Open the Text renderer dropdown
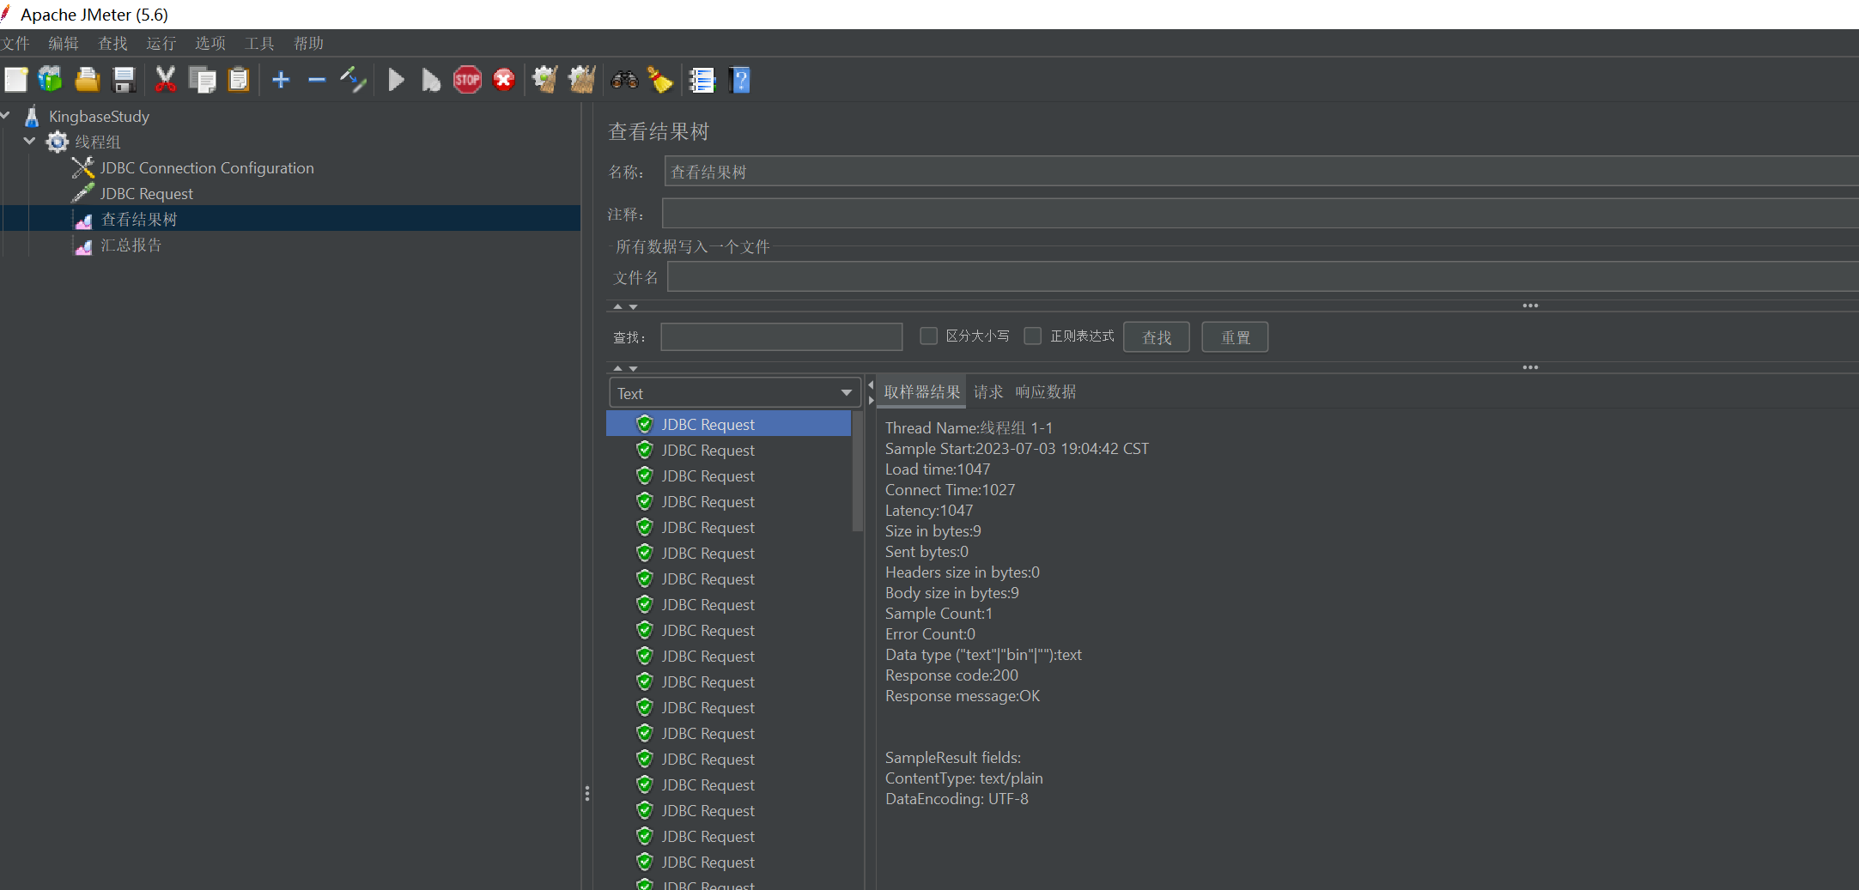This screenshot has width=1859, height=890. (x=734, y=393)
